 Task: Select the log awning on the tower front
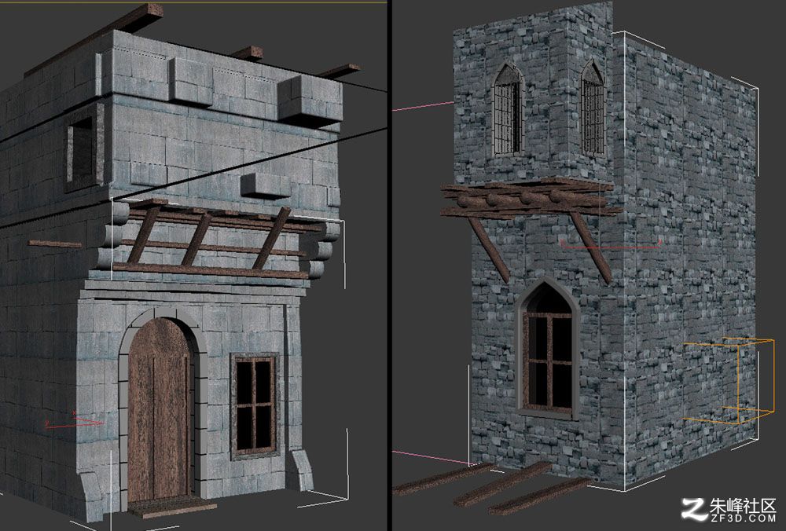531,199
